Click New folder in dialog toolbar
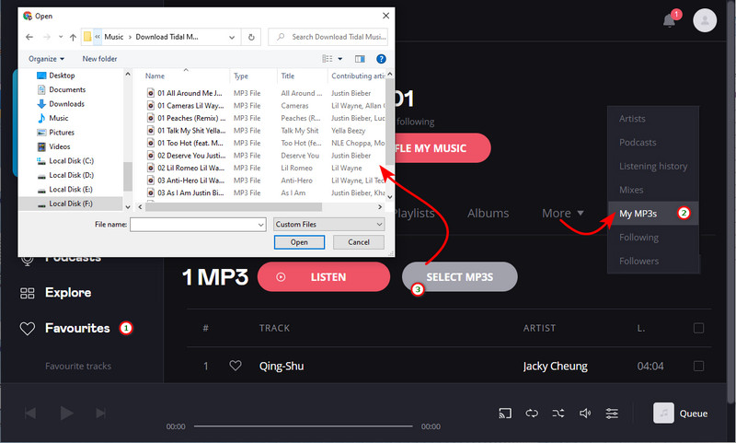Screen dimensions: 736x443 point(99,59)
